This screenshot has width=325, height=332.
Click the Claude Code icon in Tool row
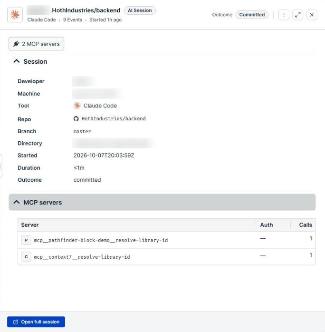pos(77,106)
